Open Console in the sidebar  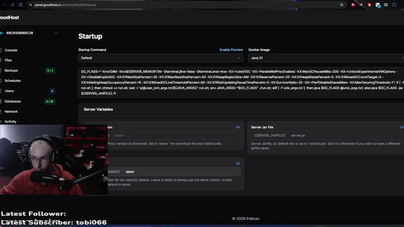click(11, 50)
